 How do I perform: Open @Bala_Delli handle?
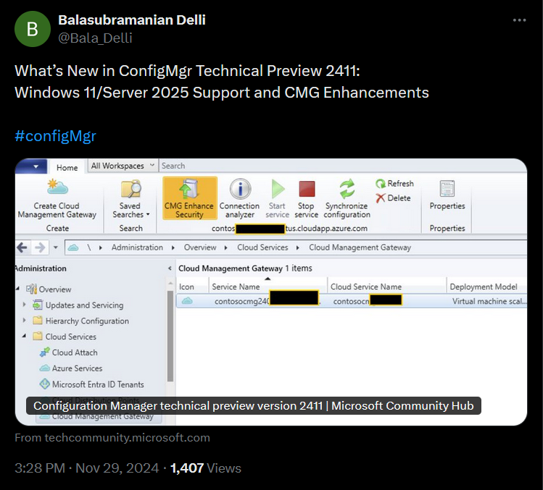click(x=95, y=38)
